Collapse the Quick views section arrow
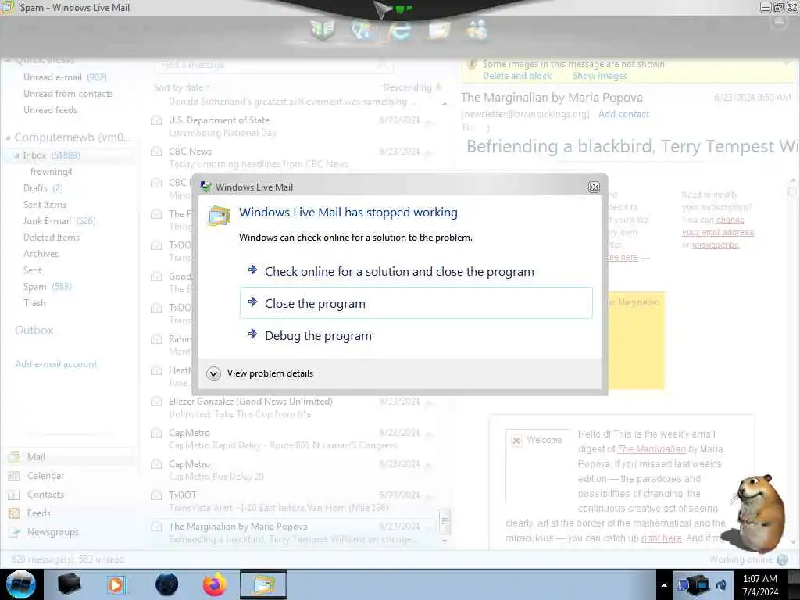The image size is (800, 600). coord(8,61)
